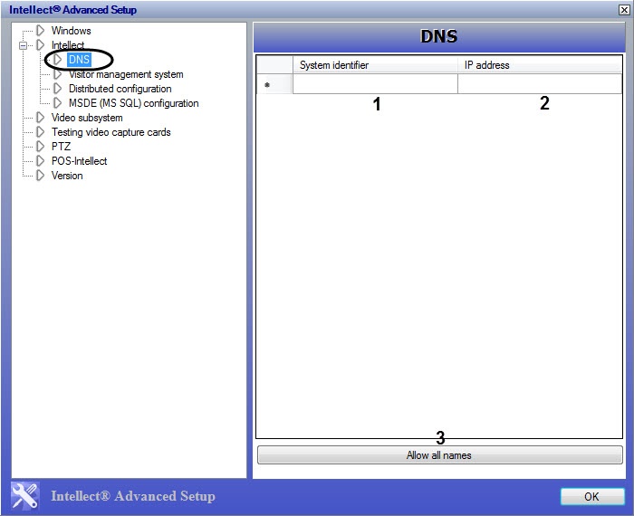Click the triangle icon beside PTZ

pyautogui.click(x=40, y=147)
